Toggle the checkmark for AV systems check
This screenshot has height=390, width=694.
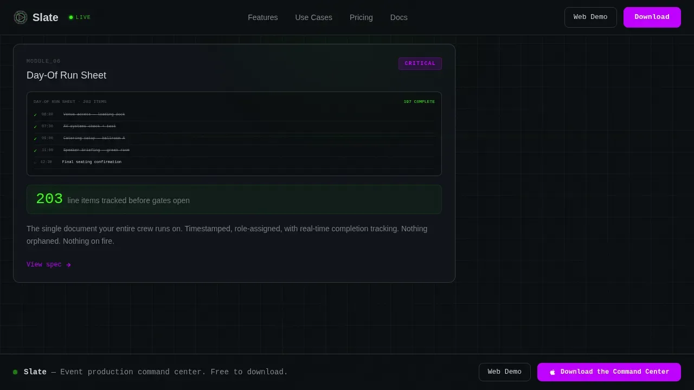[x=35, y=127]
